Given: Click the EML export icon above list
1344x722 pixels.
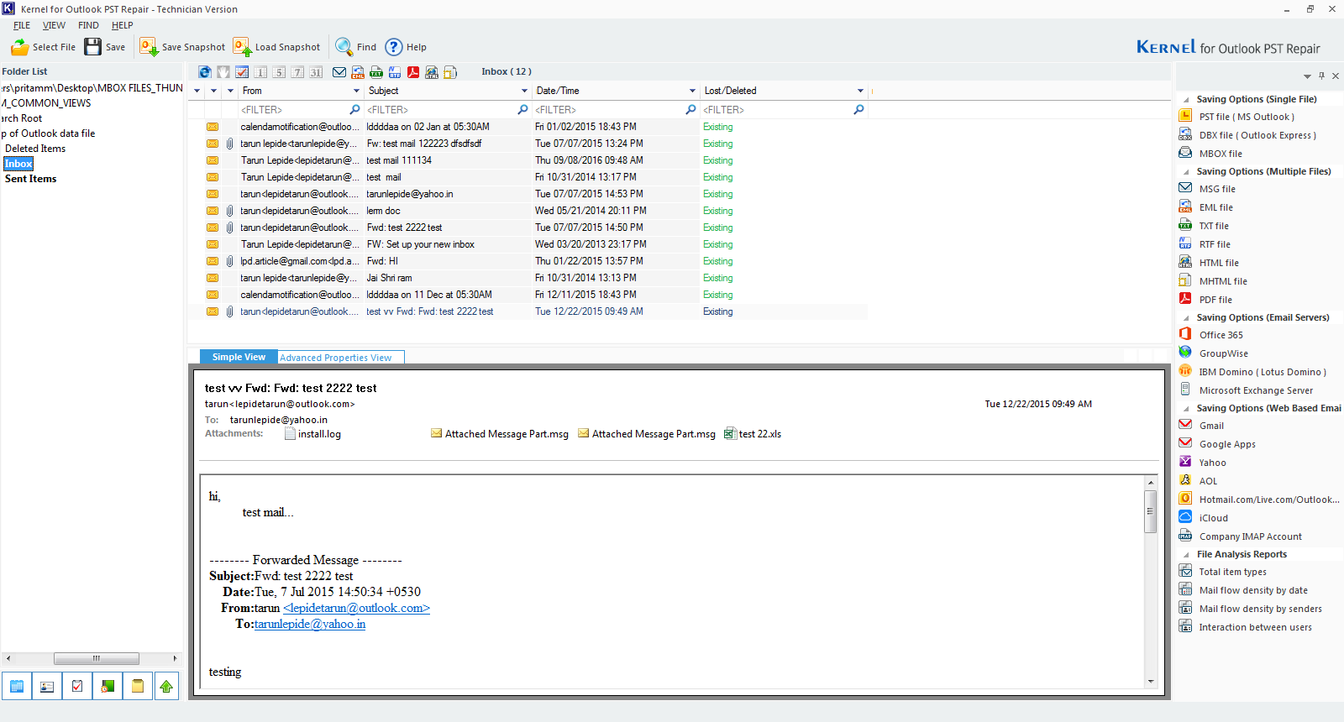Looking at the screenshot, I should [358, 72].
